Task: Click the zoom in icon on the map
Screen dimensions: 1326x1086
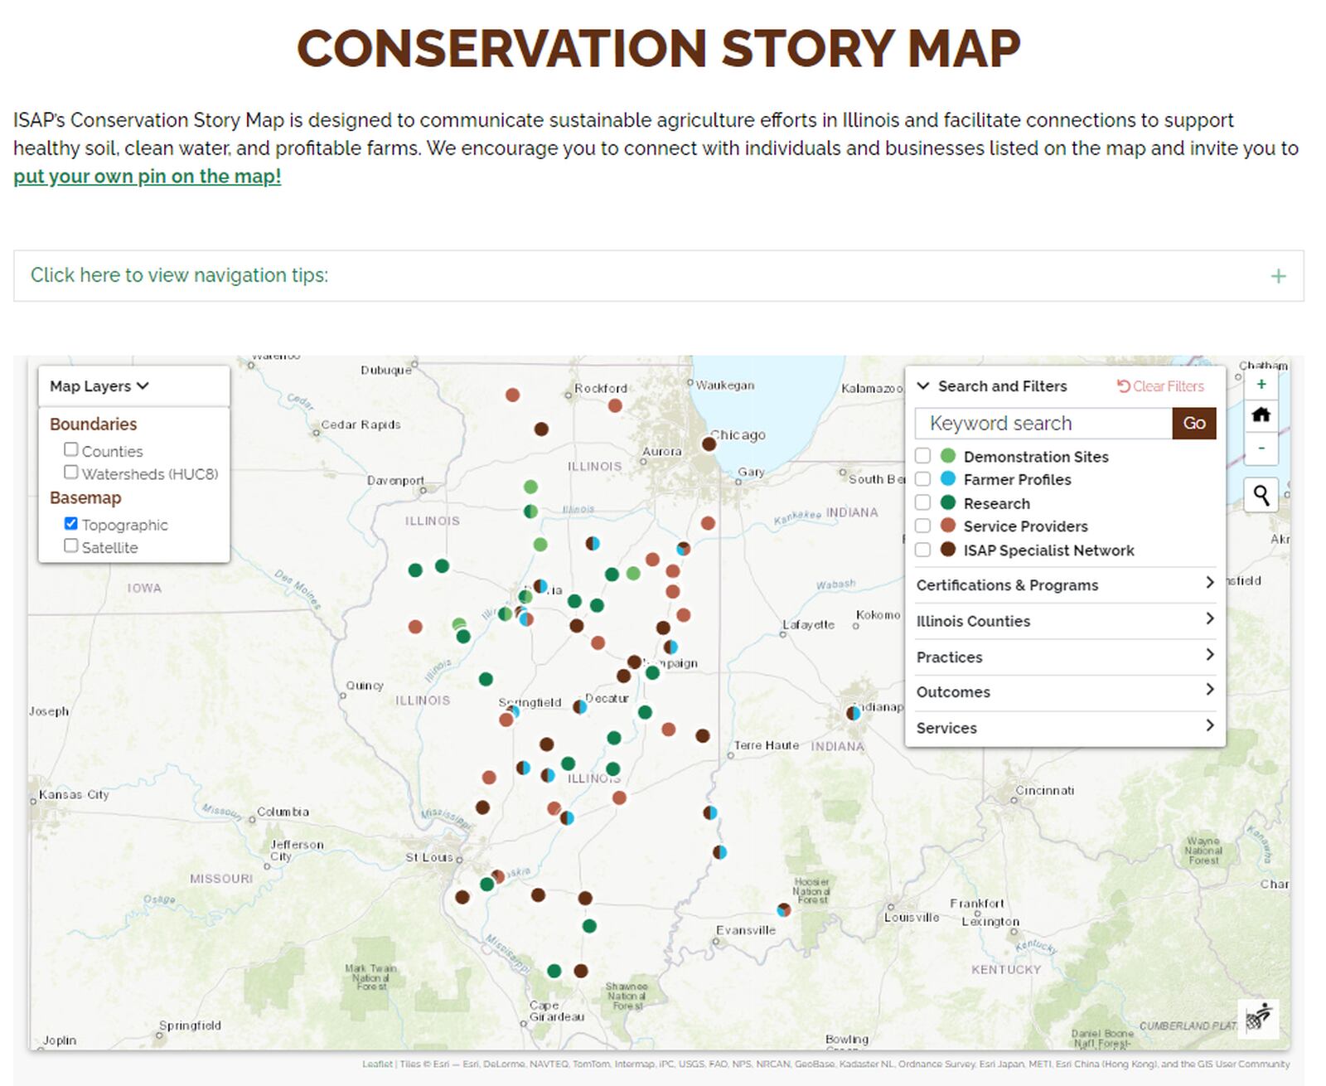Action: tap(1261, 384)
